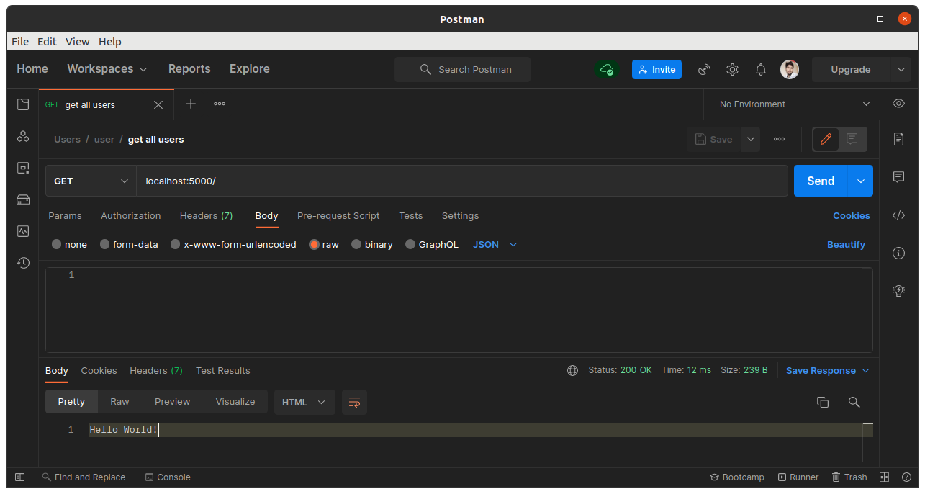
Task: Open the Cookies link
Action: [x=852, y=216]
